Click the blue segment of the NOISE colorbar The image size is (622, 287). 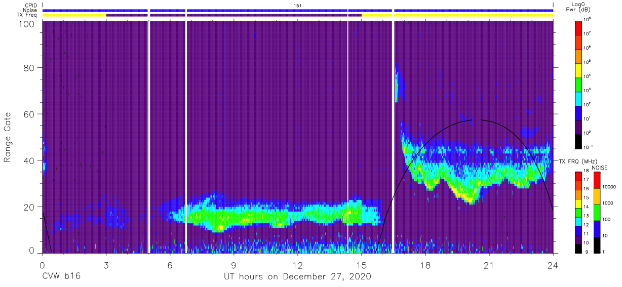[596, 228]
